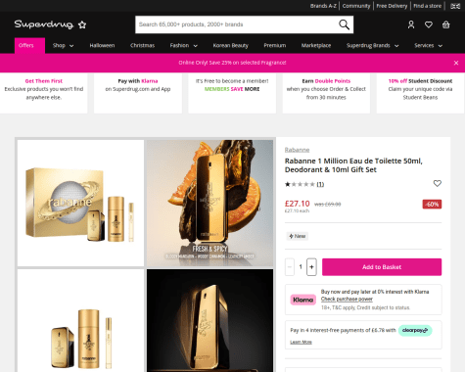Open the review count (1) link
Image resolution: width=465 pixels, height=372 pixels.
[x=320, y=184]
